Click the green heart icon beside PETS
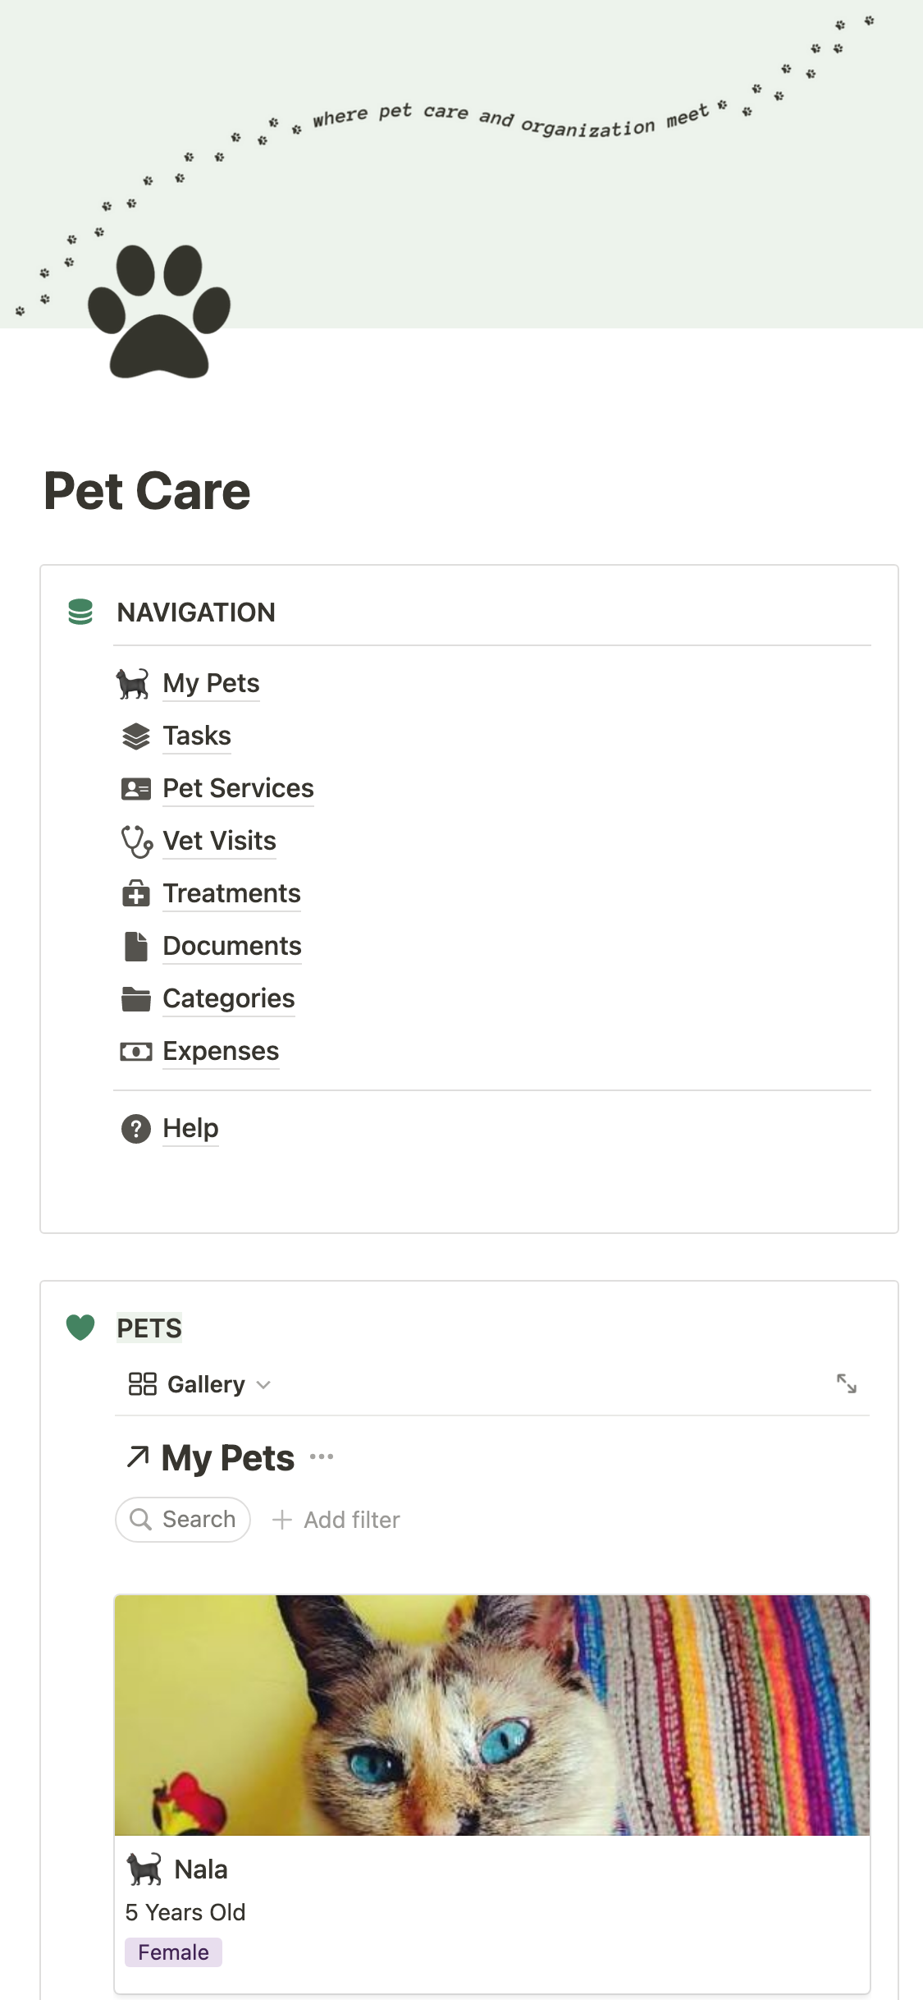The height and width of the screenshot is (2000, 923). (80, 1328)
